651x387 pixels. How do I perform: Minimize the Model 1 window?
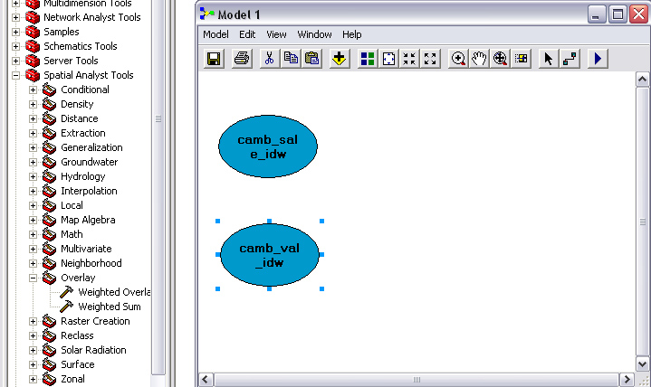point(597,14)
